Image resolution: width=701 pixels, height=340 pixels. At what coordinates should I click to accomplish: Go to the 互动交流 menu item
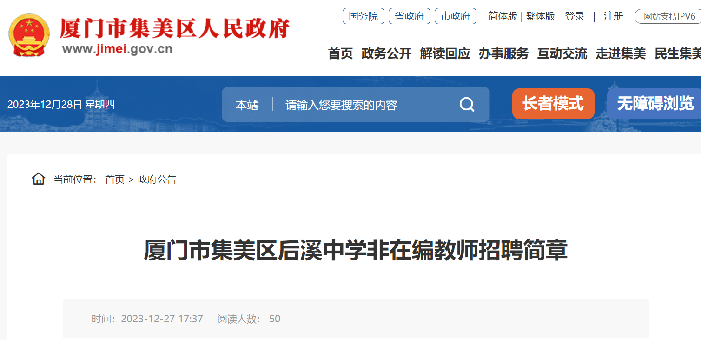[562, 53]
